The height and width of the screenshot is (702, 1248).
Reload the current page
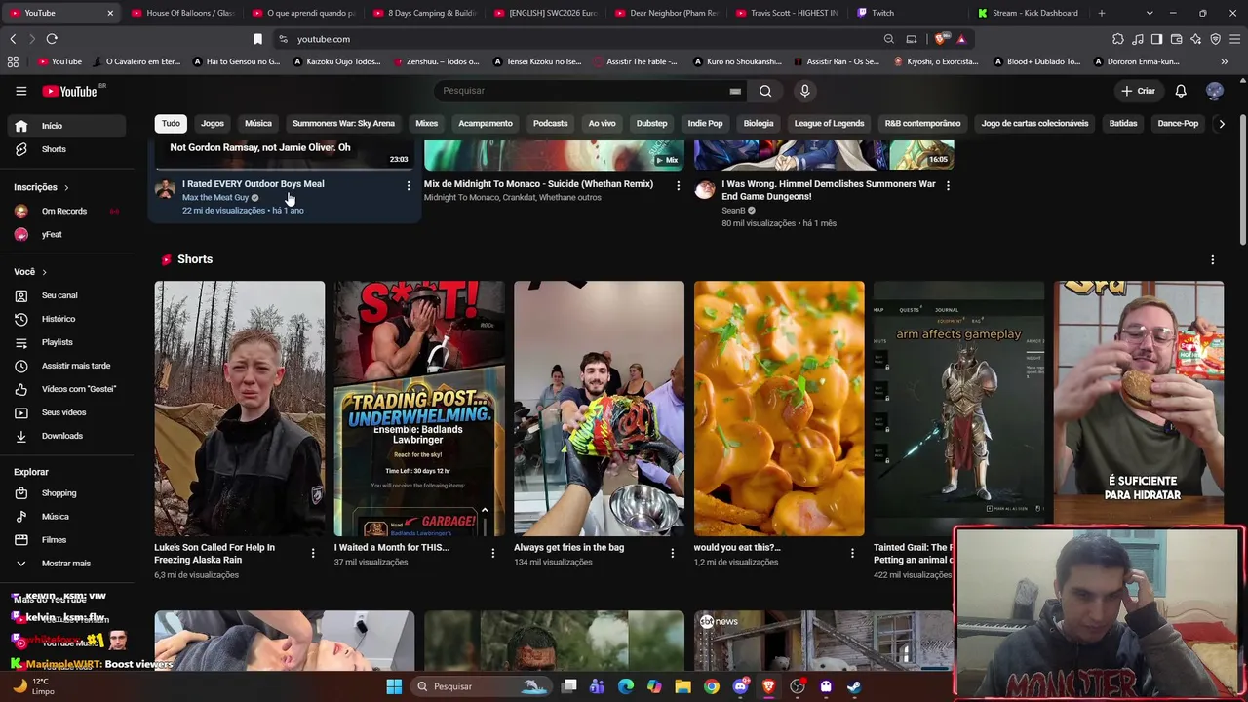[x=52, y=39]
